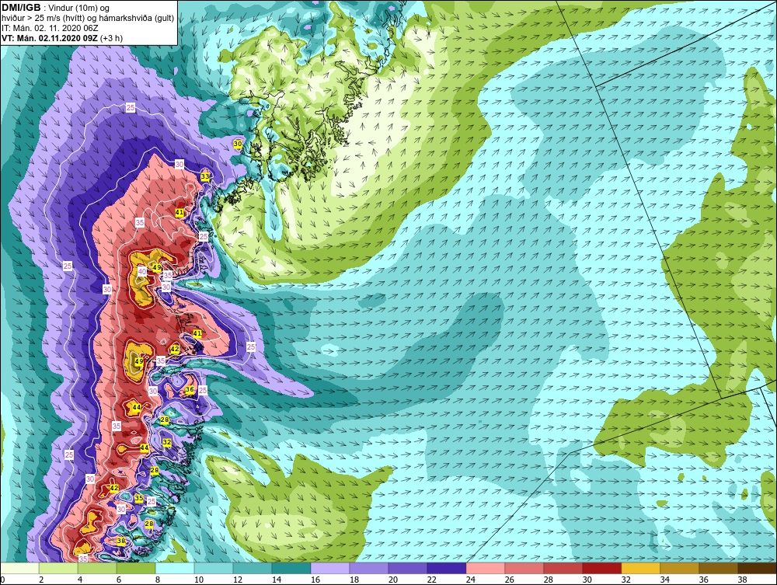Click the legend scale number '16'
The width and height of the screenshot is (777, 585).
pos(315,580)
